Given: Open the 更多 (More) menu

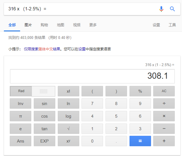Looking at the screenshot, I should pyautogui.click(x=93, y=25).
